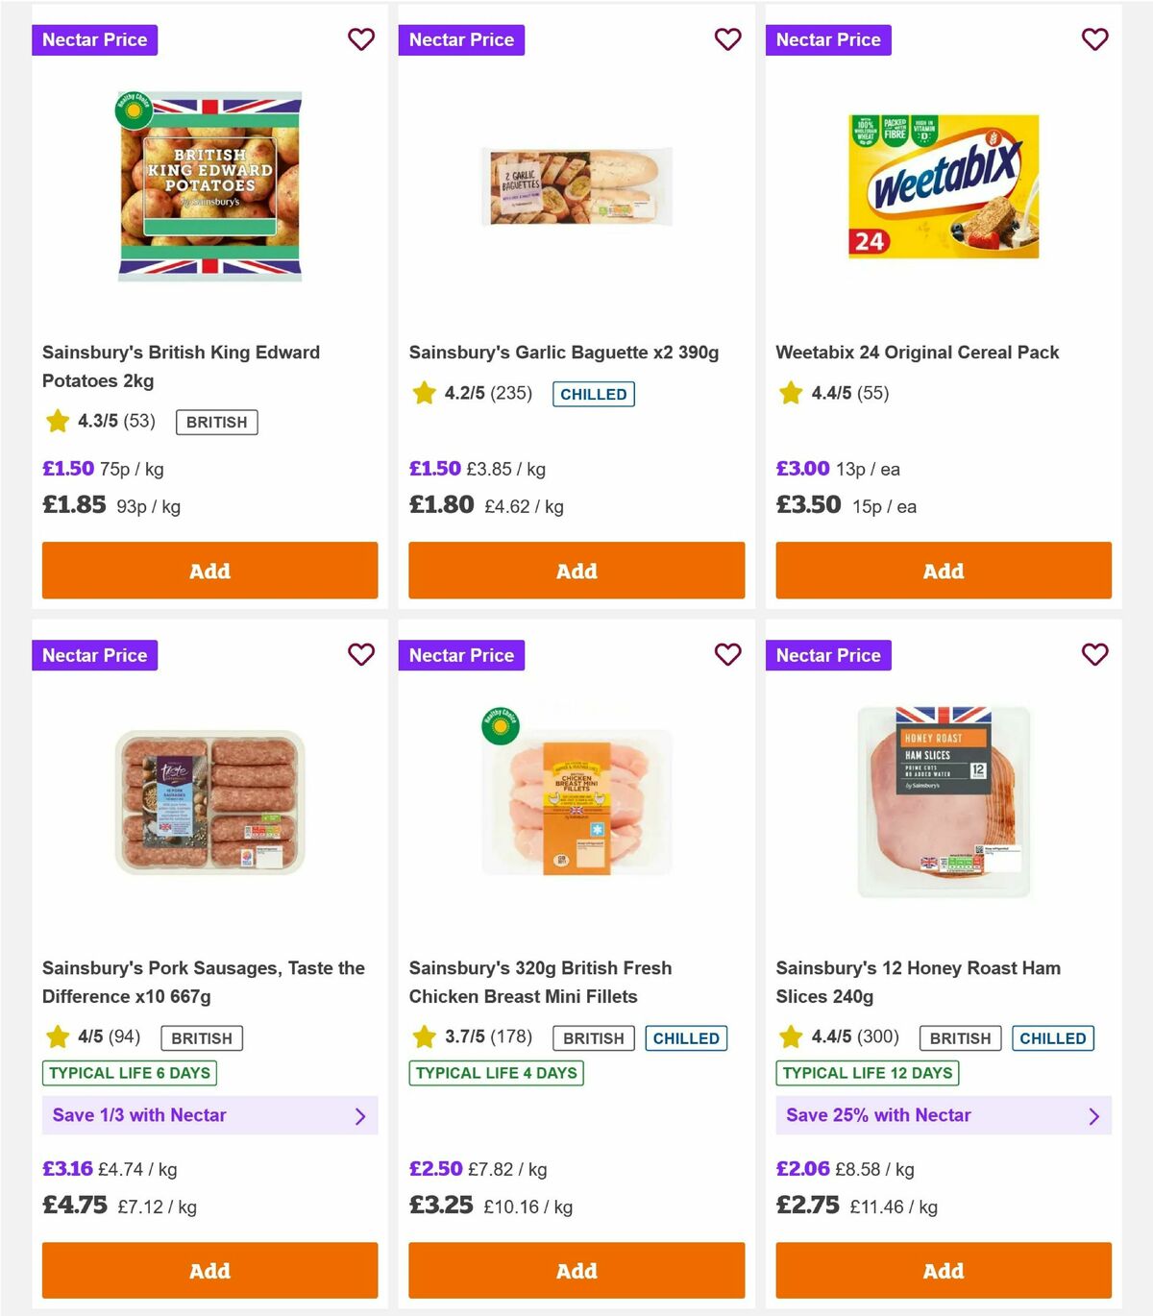Screen dimensions: 1153x1316
Task: Click the chevron arrow on the sausages Nectar offer
Action: [361, 1115]
